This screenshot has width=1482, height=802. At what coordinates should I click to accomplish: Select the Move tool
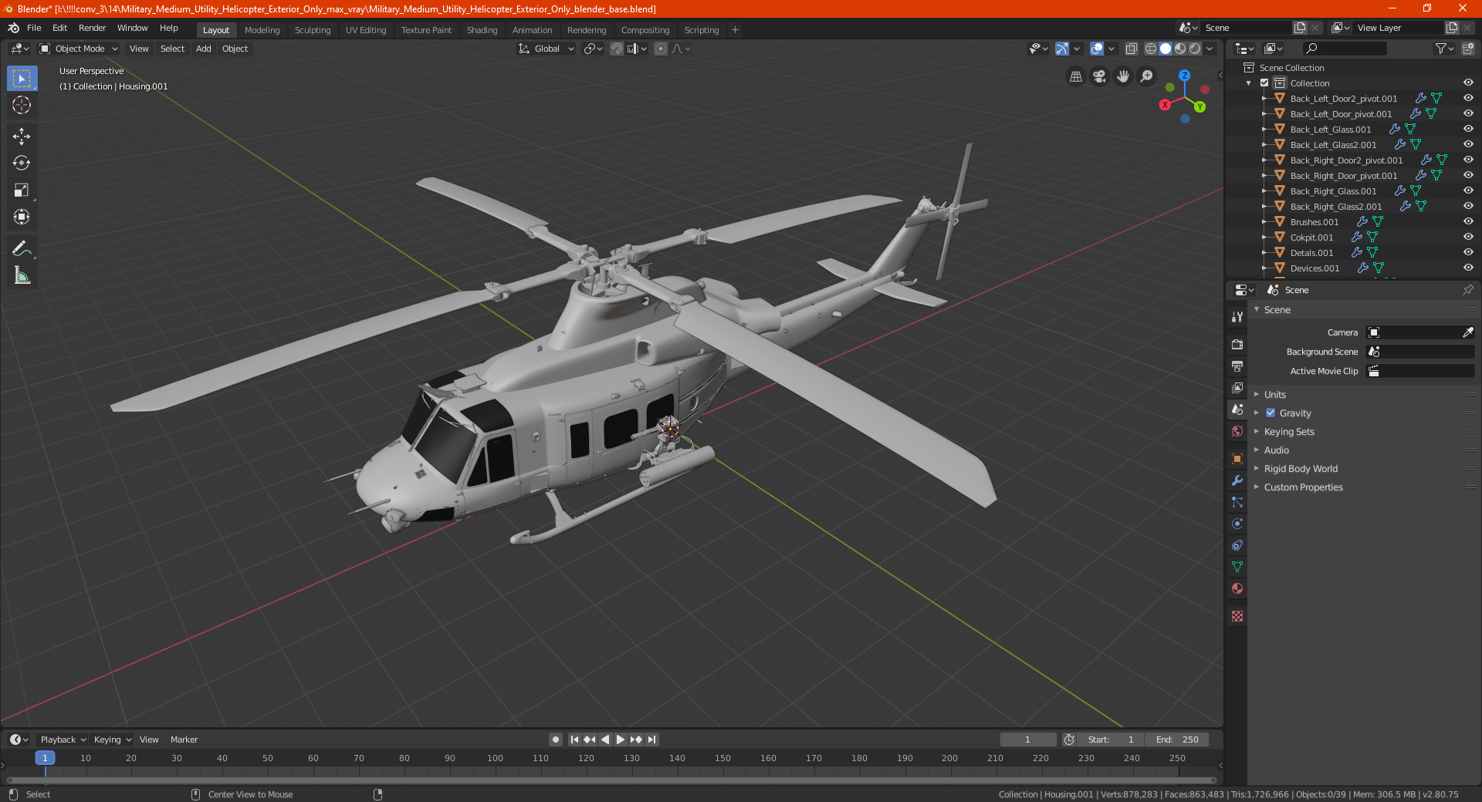[22, 136]
